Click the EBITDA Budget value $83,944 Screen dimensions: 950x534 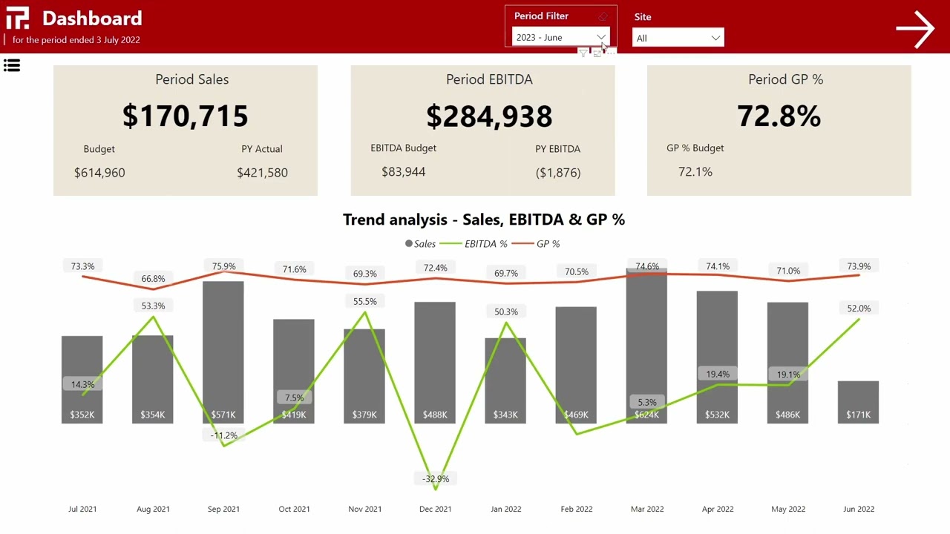coord(403,171)
